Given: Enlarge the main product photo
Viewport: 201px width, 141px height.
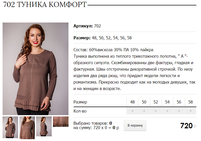Looking at the screenshot, I should [x=35, y=69].
